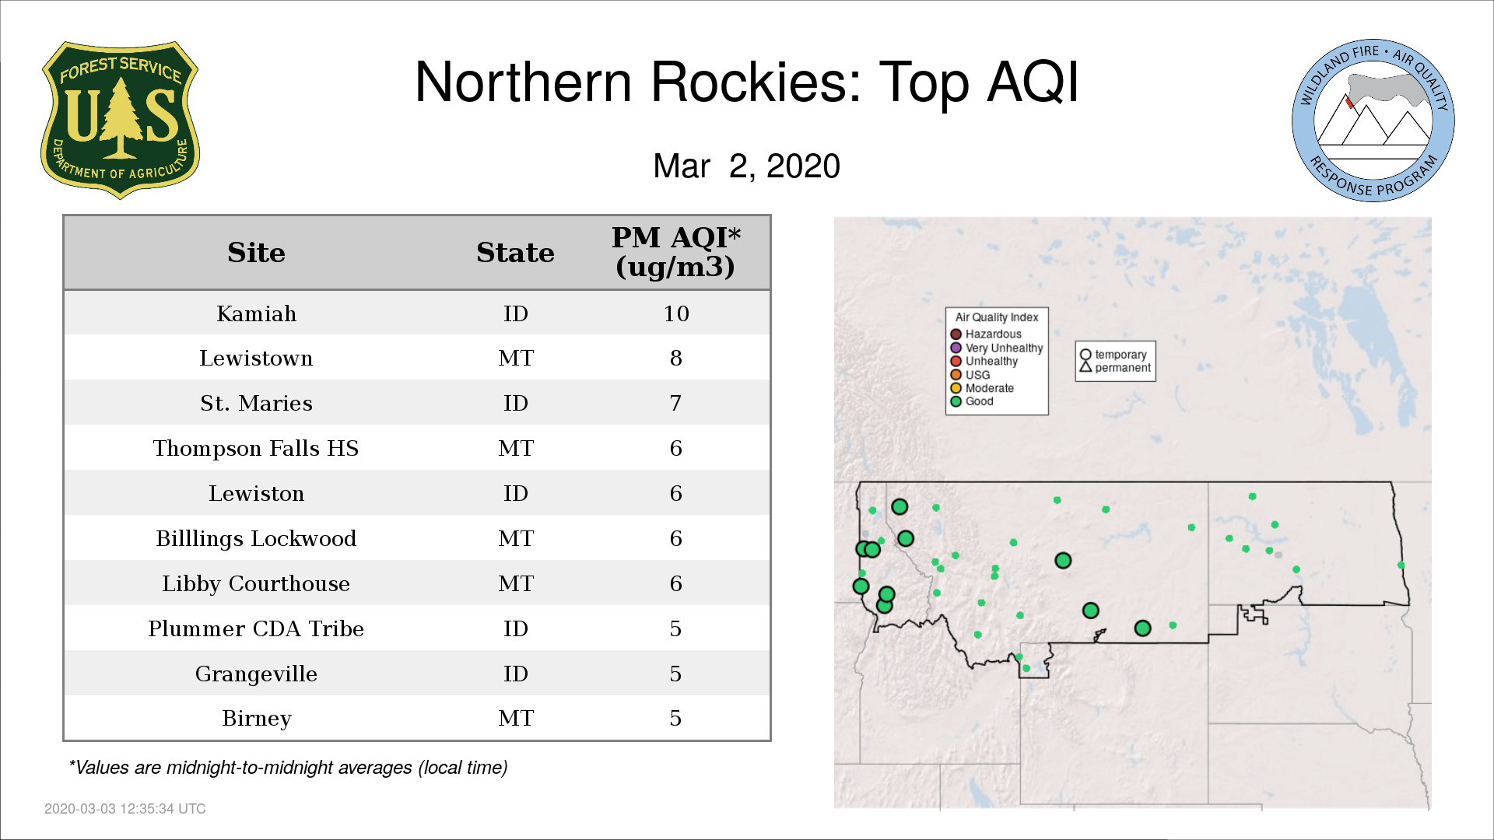This screenshot has width=1494, height=840.
Task: Click the date Mar 2, 2020
Action: point(746,166)
